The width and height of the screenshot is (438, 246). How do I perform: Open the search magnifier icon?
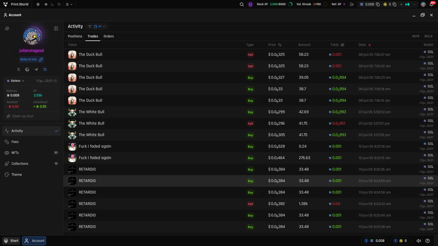pos(242,4)
